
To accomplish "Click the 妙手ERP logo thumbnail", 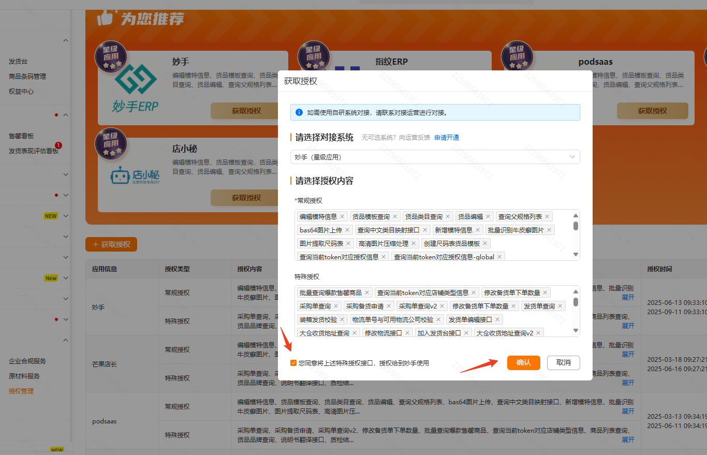I will tap(135, 88).
